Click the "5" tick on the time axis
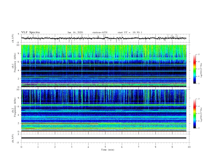Screen dimensions: 213x165 point(105,147)
